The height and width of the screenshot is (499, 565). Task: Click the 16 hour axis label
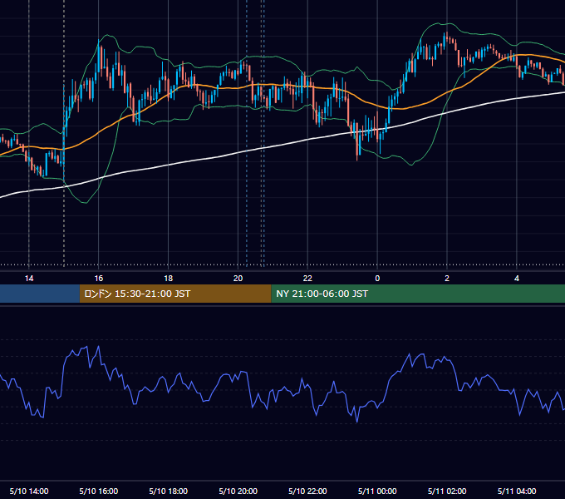[x=98, y=279]
